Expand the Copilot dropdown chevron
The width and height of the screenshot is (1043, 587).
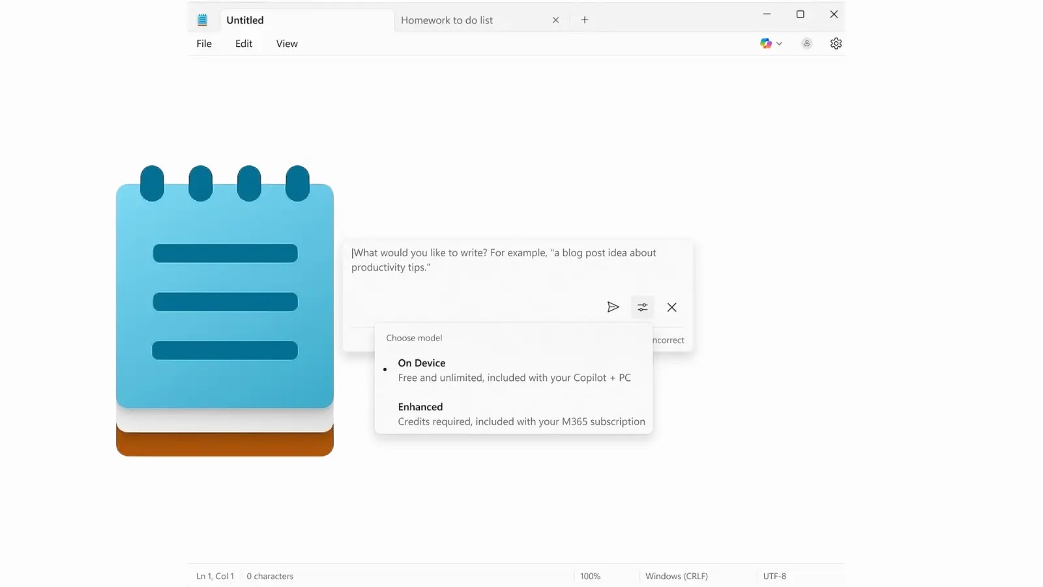coord(780,43)
